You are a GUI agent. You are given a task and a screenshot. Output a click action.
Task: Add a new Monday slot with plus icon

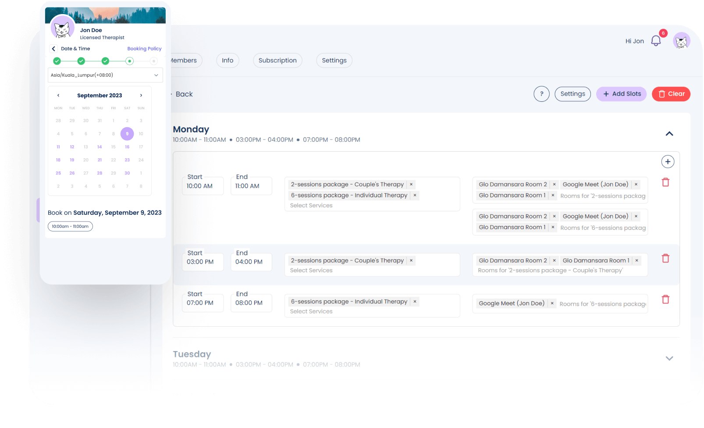pyautogui.click(x=668, y=162)
